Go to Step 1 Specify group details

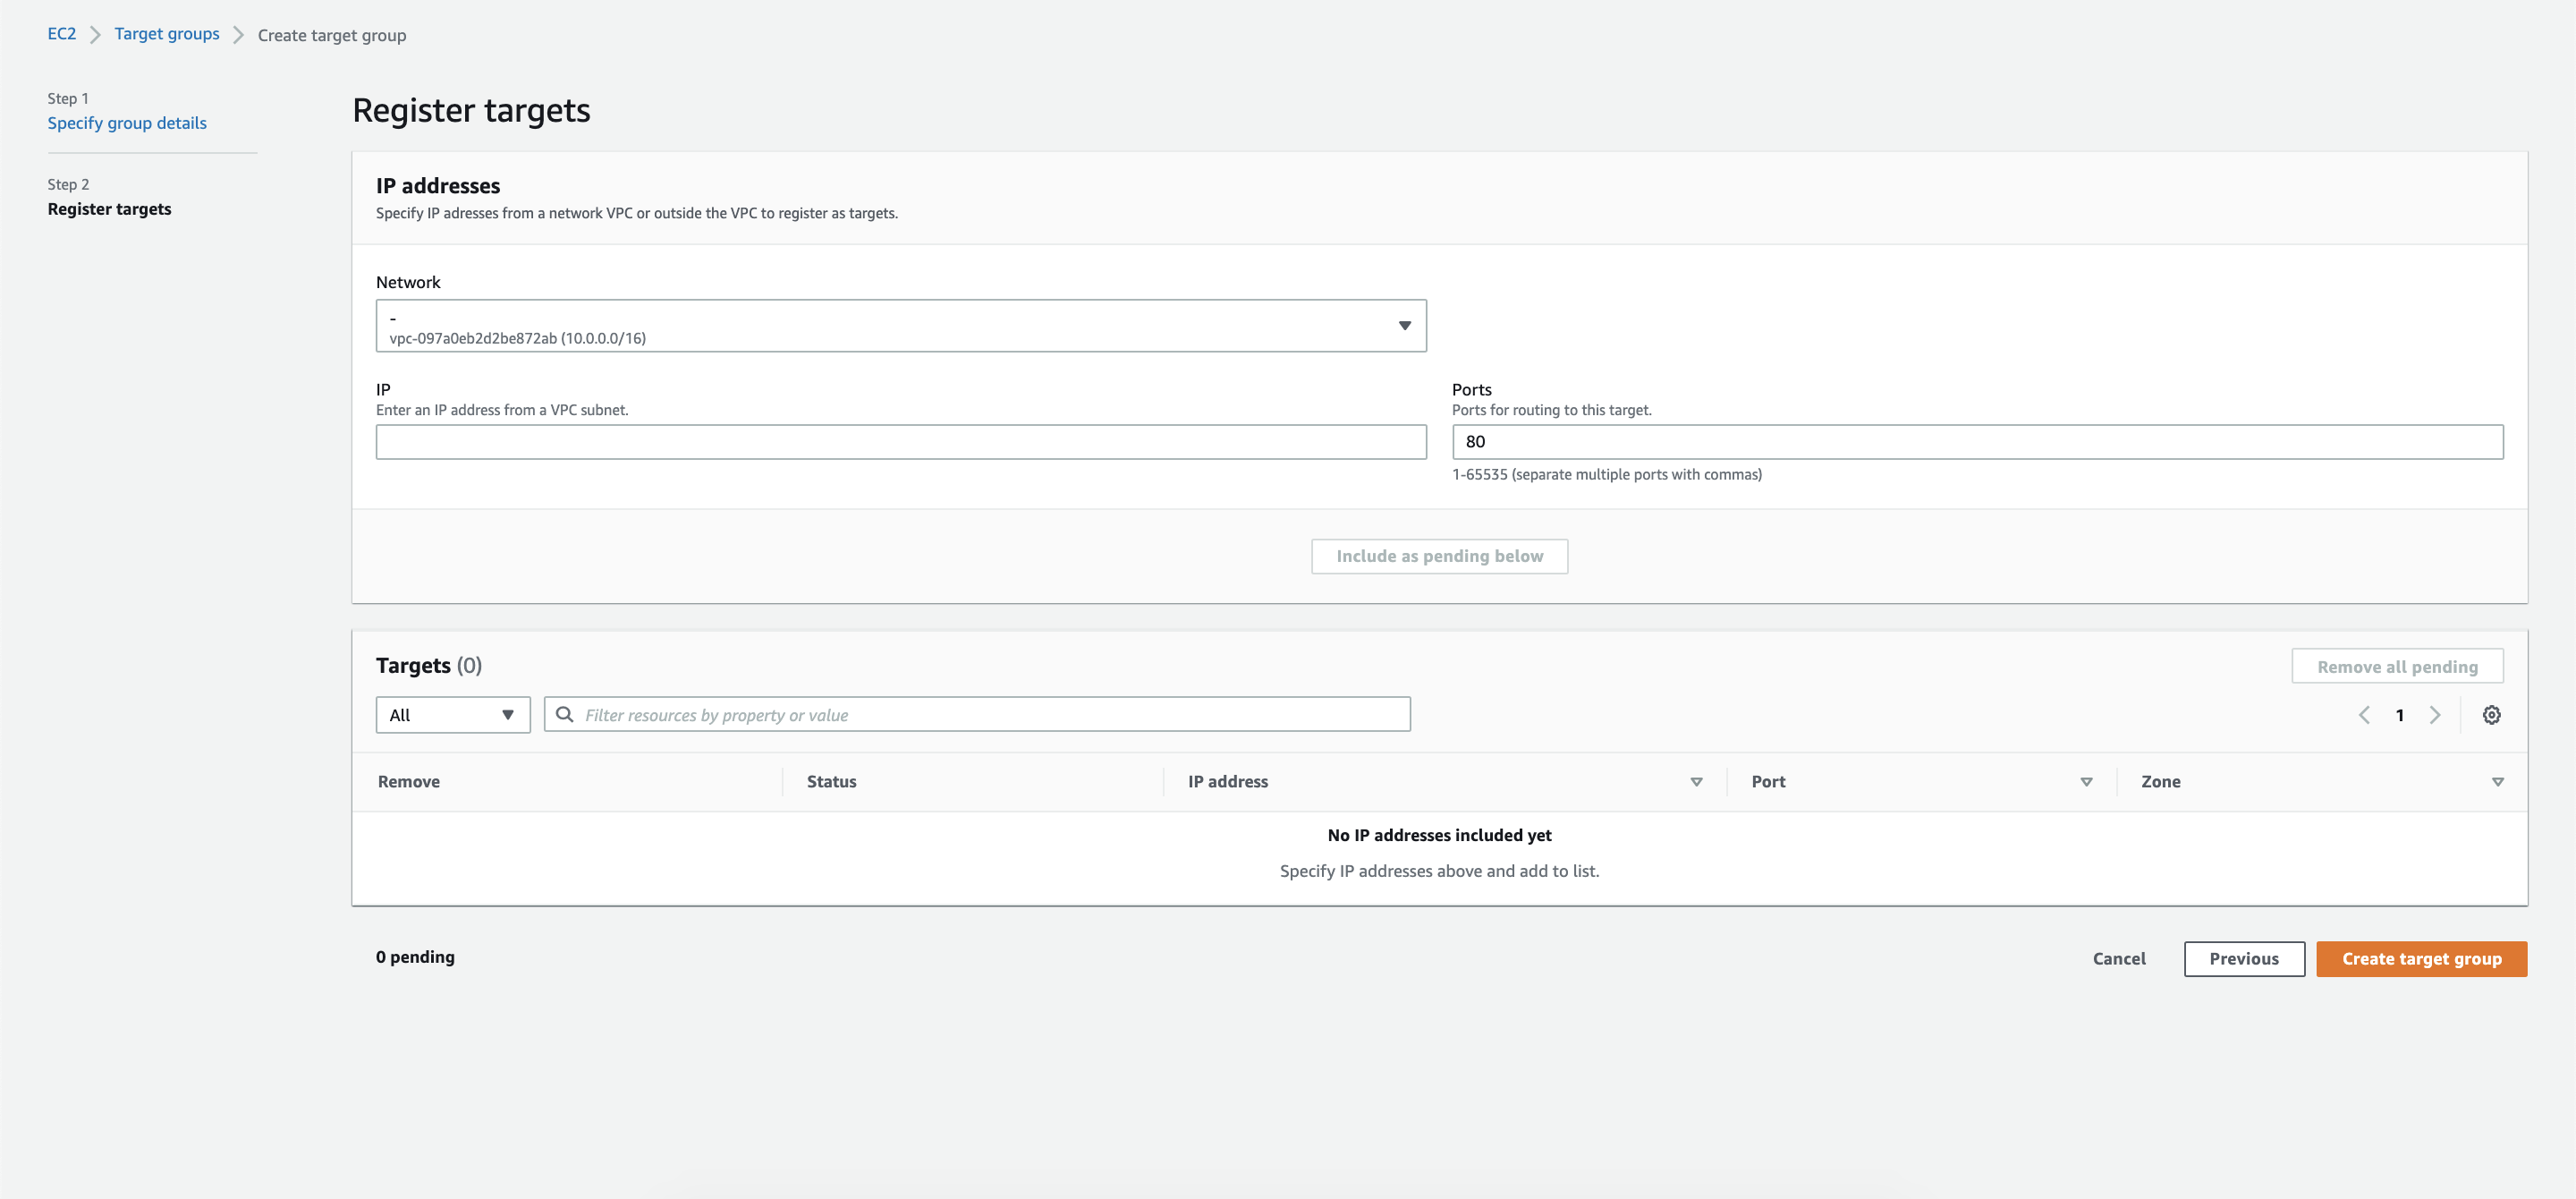click(127, 123)
